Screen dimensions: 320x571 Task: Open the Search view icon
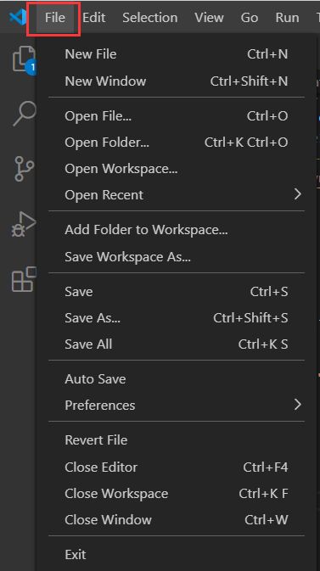(x=25, y=114)
